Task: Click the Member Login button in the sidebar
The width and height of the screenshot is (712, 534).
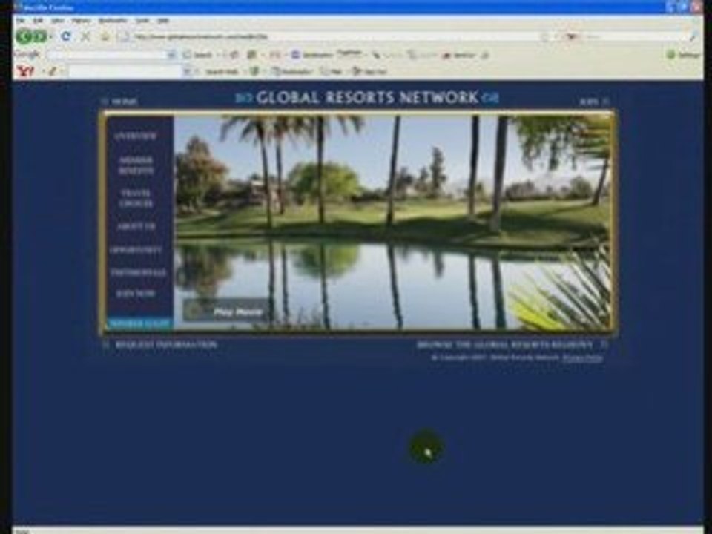Action: click(139, 323)
